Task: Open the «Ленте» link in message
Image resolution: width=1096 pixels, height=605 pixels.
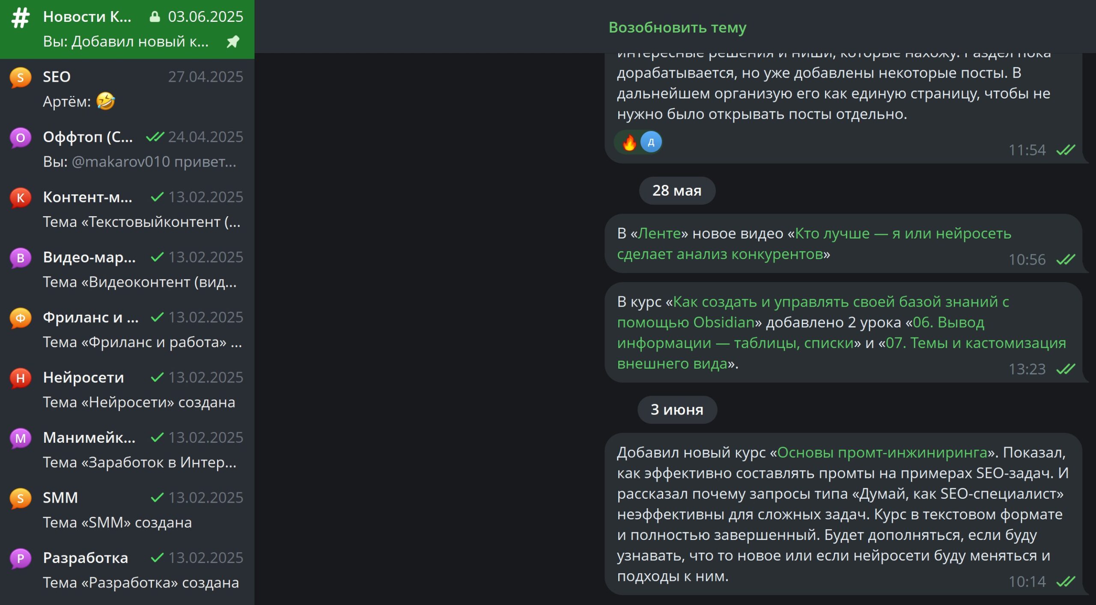Action: click(659, 234)
